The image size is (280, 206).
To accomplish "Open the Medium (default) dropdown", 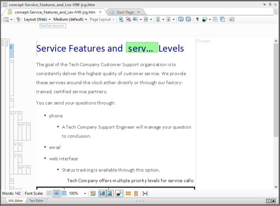I will coord(86,19).
